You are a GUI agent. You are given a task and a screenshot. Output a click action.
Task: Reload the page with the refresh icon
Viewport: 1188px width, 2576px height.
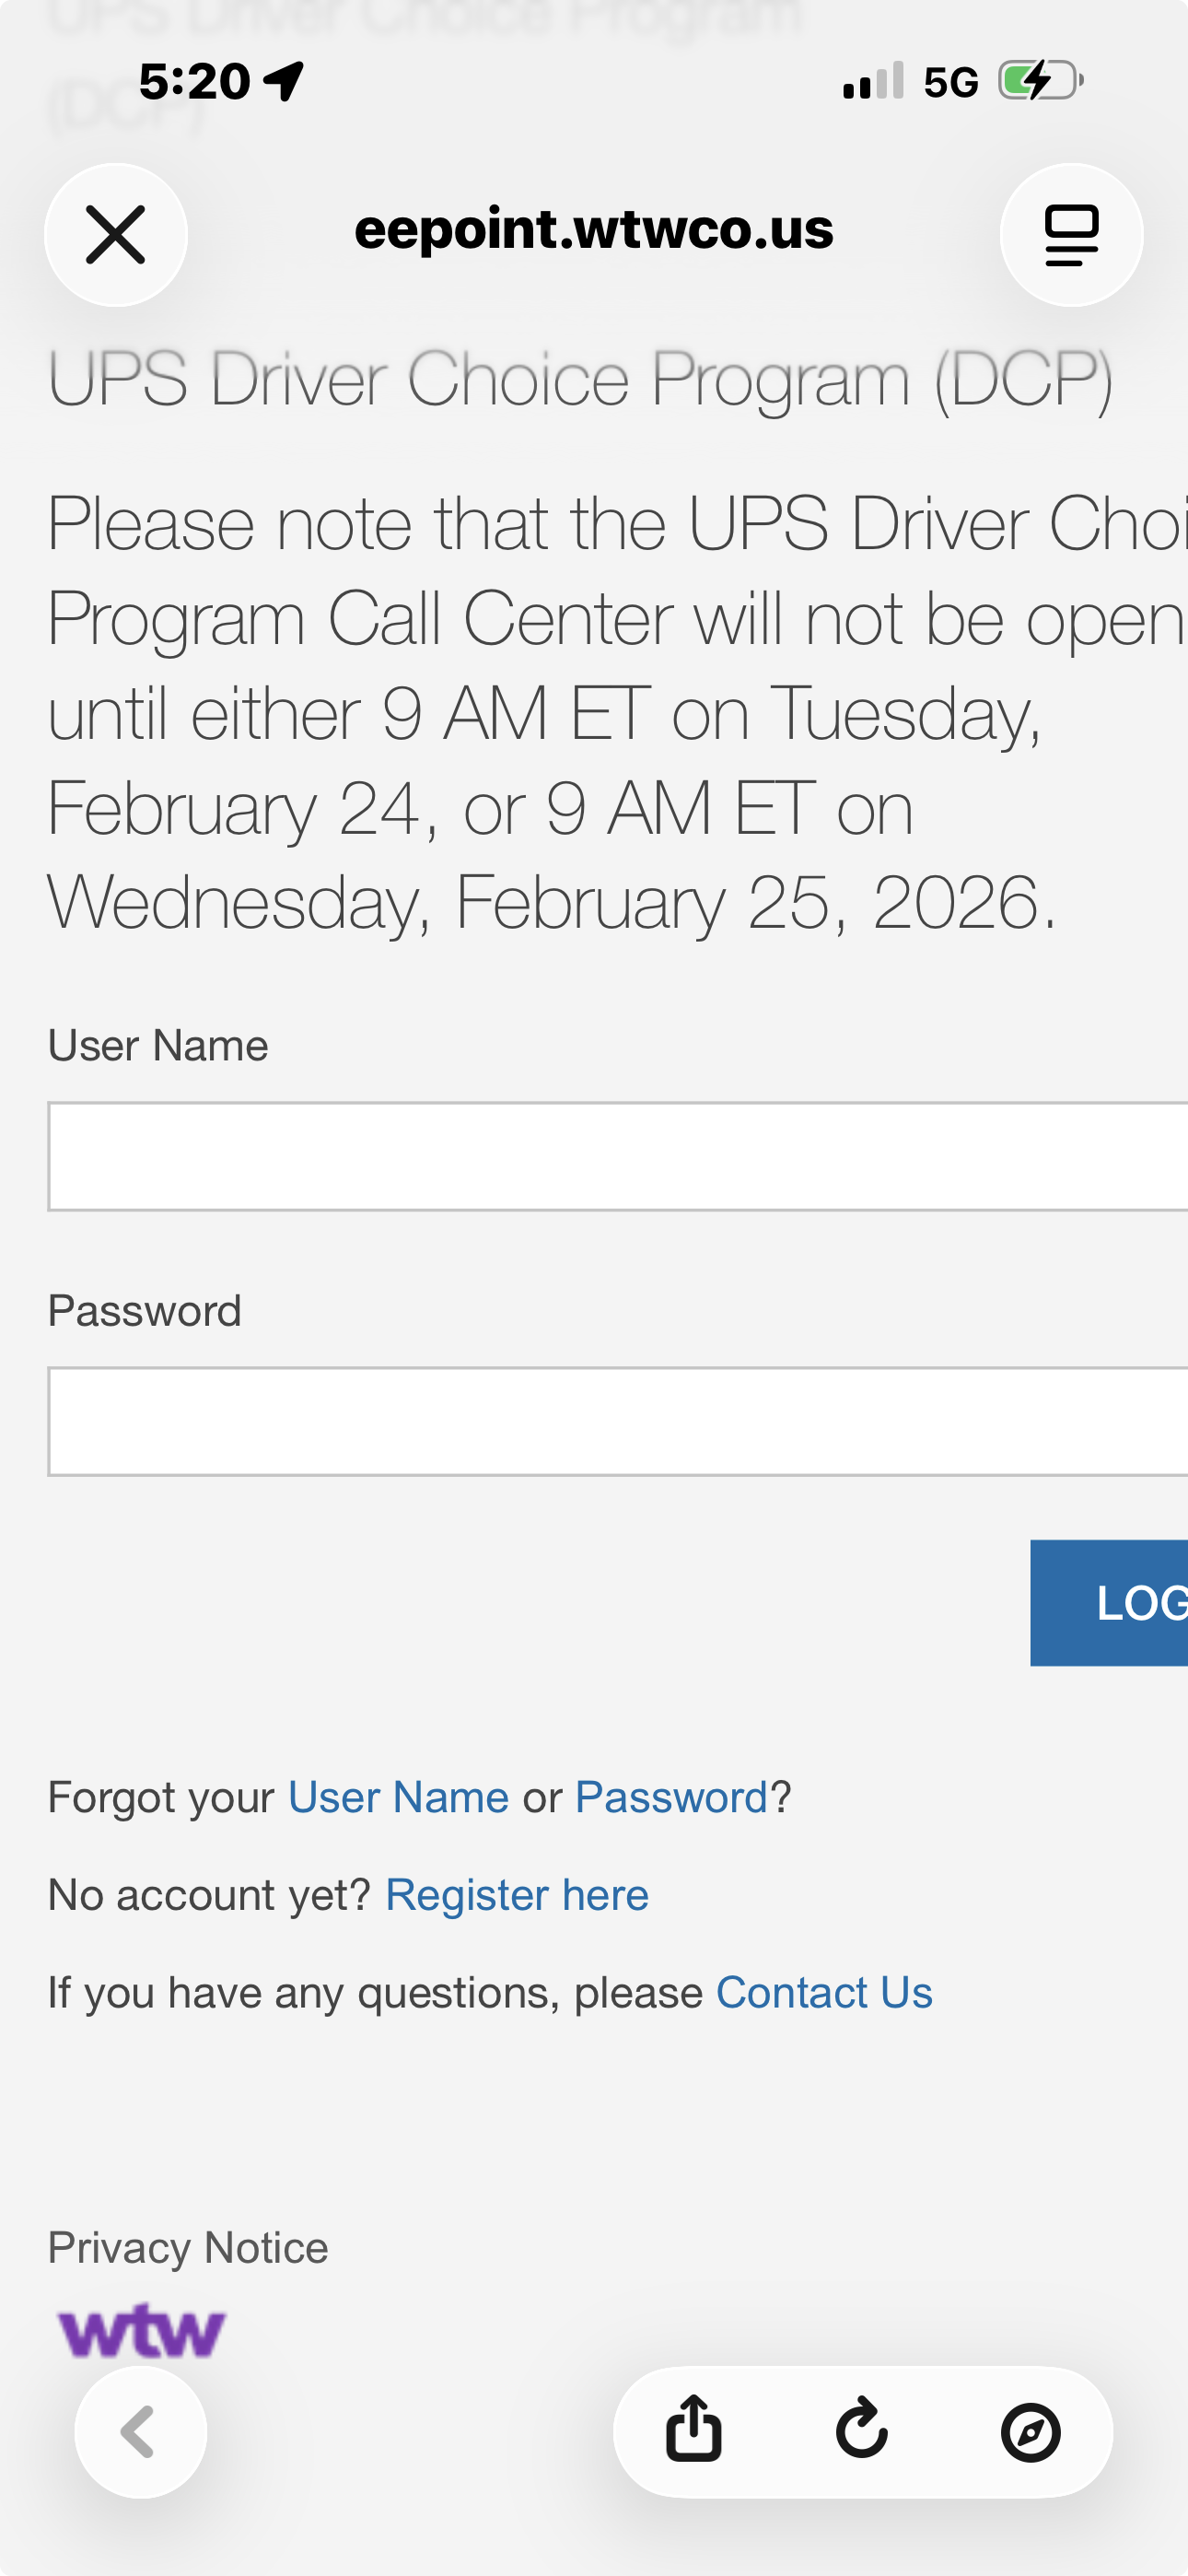(861, 2429)
